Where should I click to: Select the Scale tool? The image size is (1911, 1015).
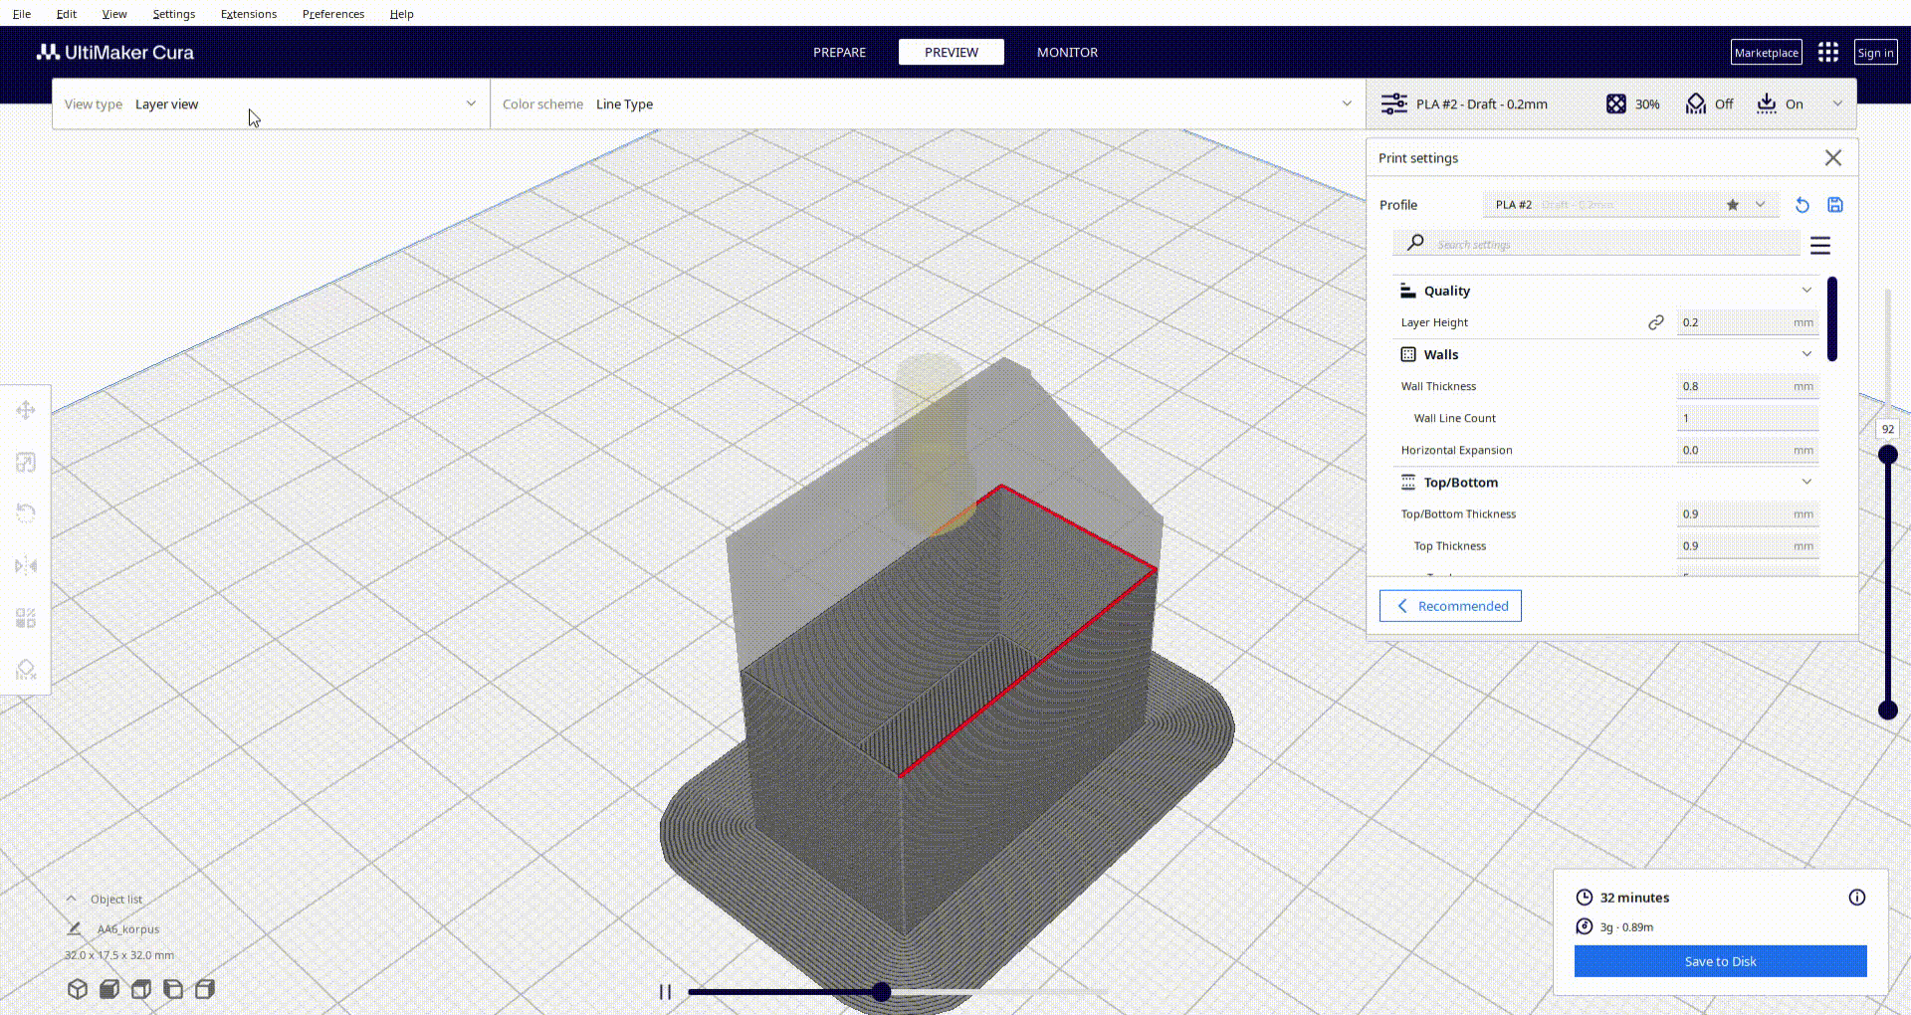(26, 462)
